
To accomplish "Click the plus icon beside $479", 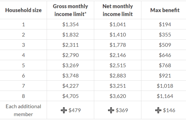I will click(64, 110).
